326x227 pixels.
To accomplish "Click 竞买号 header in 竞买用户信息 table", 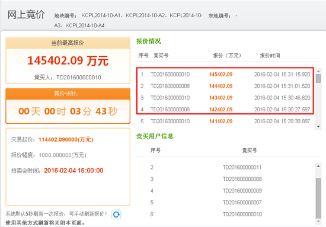I will coord(250,151).
